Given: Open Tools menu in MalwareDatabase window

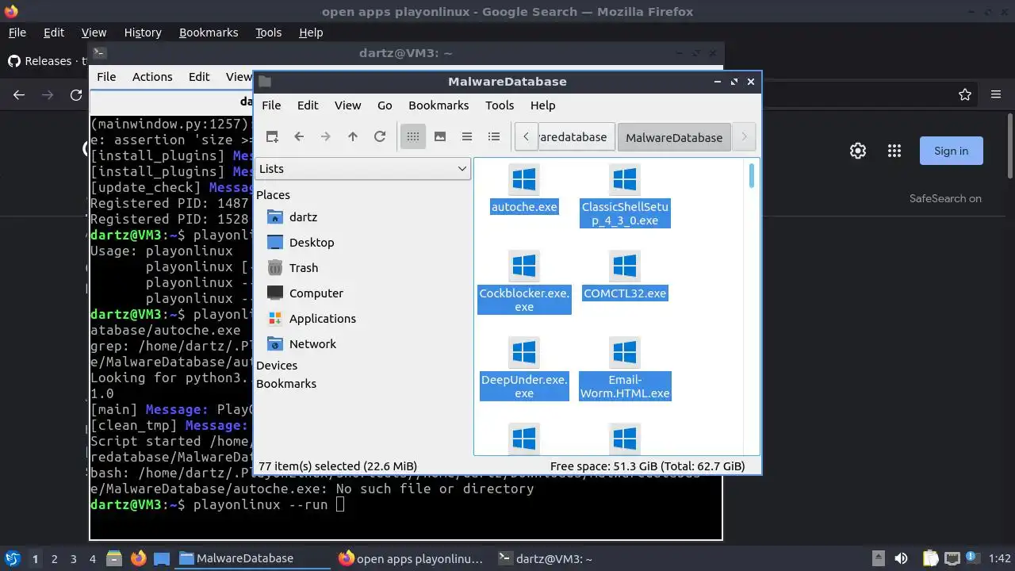Looking at the screenshot, I should click(500, 105).
